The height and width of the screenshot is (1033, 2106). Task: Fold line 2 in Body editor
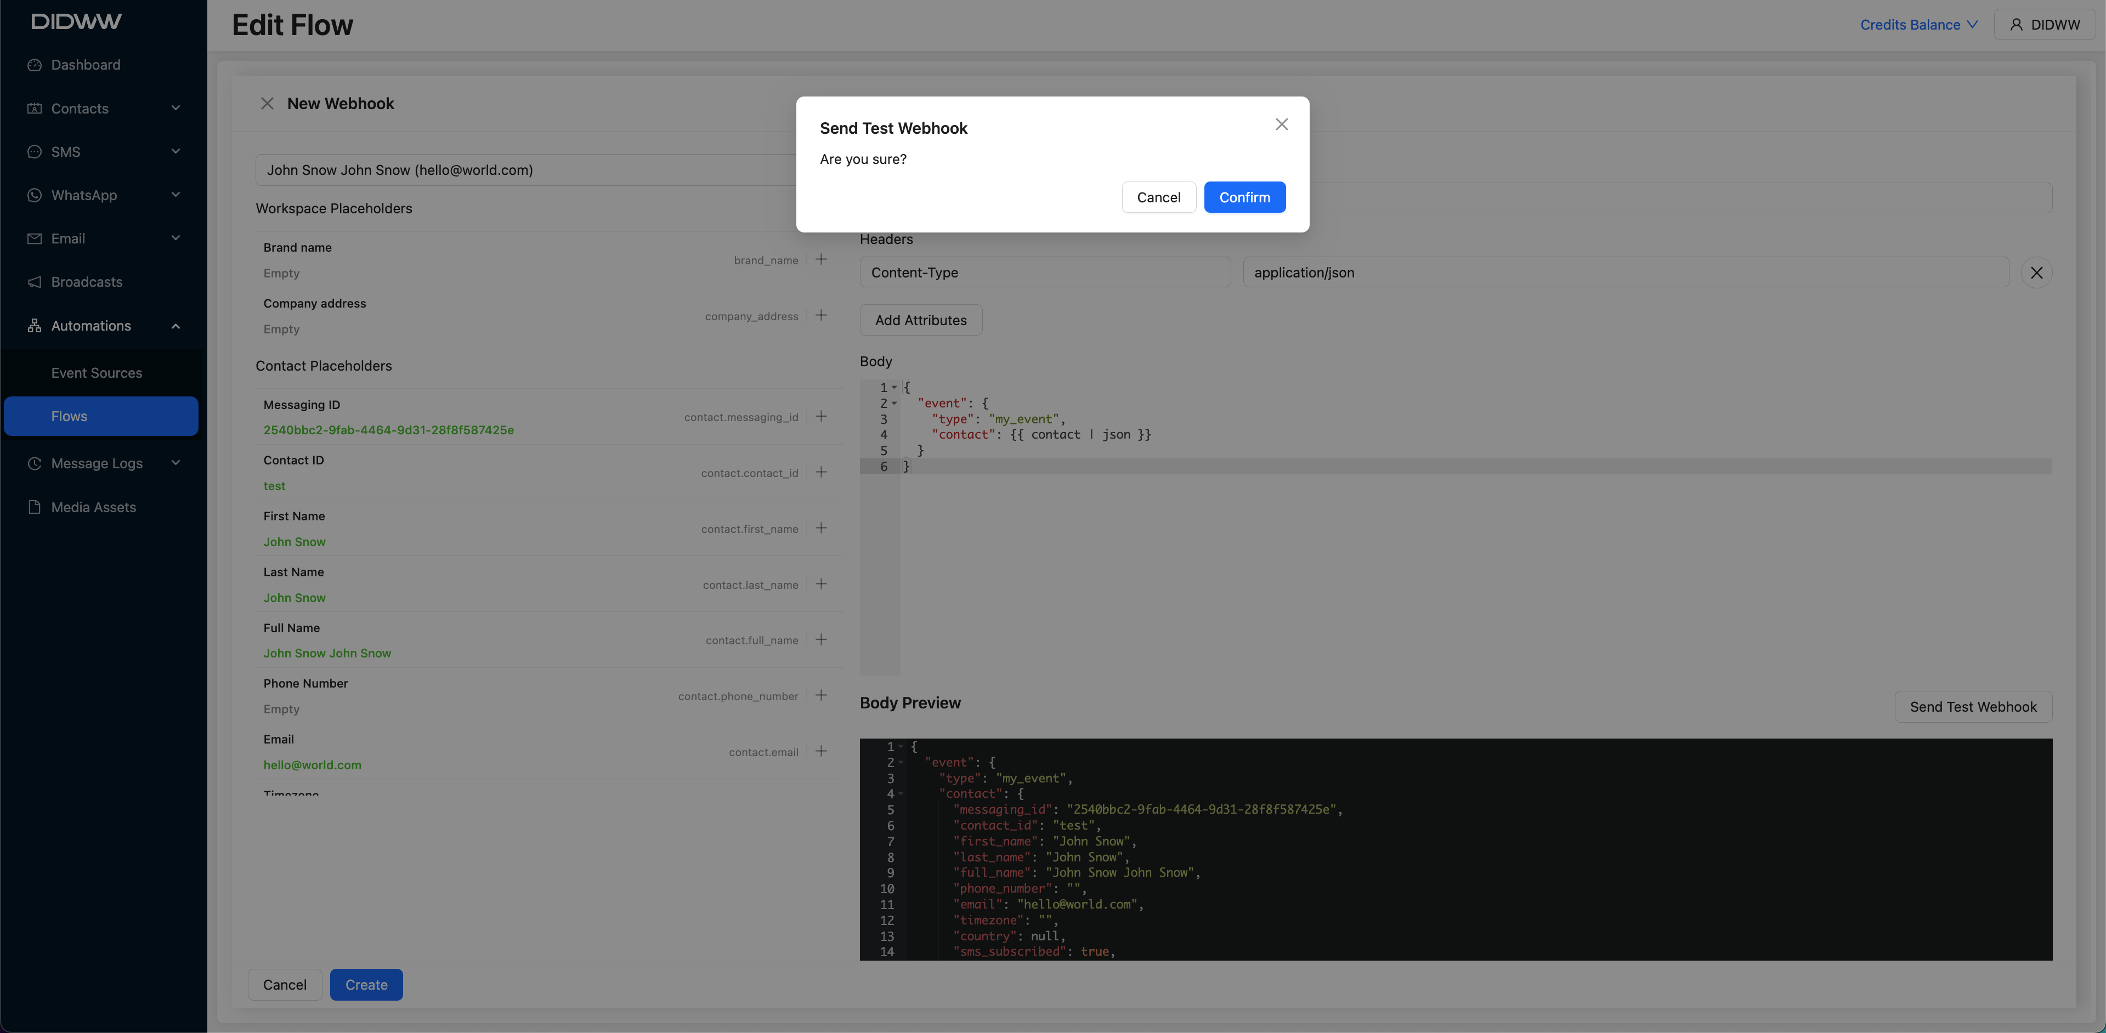coord(895,404)
